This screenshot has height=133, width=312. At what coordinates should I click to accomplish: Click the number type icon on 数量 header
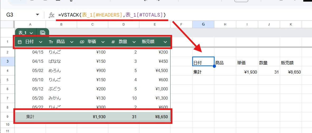click(x=113, y=42)
